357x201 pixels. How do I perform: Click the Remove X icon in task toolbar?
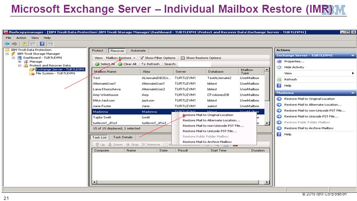[144, 144]
